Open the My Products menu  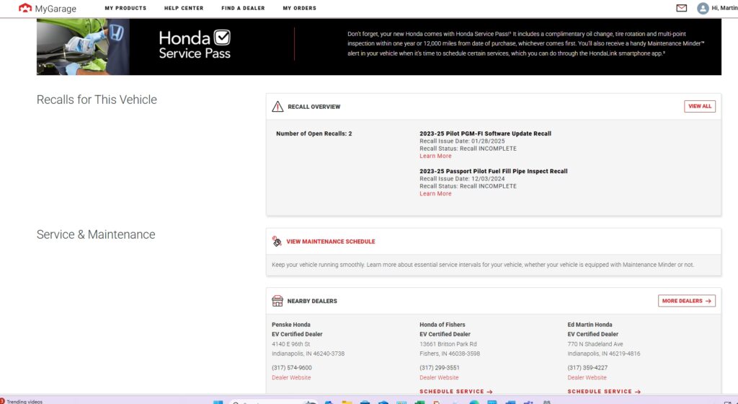(125, 9)
